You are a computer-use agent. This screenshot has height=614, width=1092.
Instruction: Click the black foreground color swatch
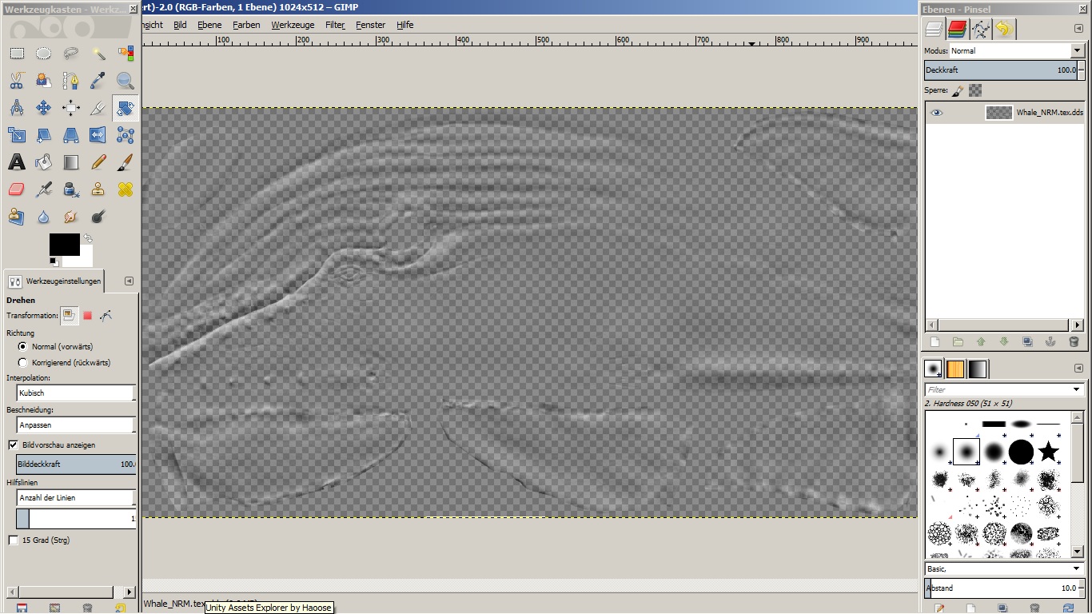63,244
